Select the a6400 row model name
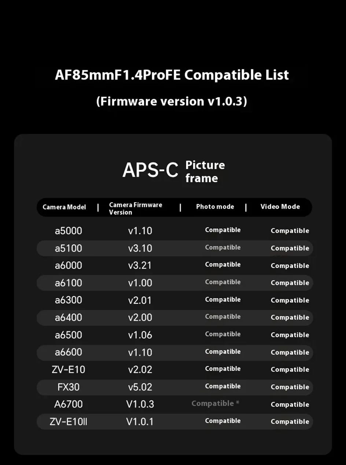Screen dimensions: 346x465 (x=69, y=318)
